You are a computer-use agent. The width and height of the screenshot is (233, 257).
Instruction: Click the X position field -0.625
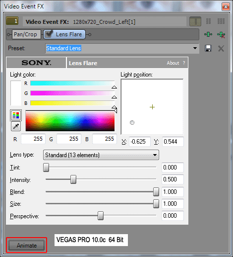coord(140,142)
